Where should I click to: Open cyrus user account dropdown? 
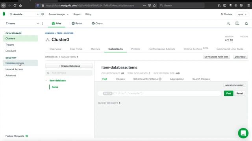[242, 14]
